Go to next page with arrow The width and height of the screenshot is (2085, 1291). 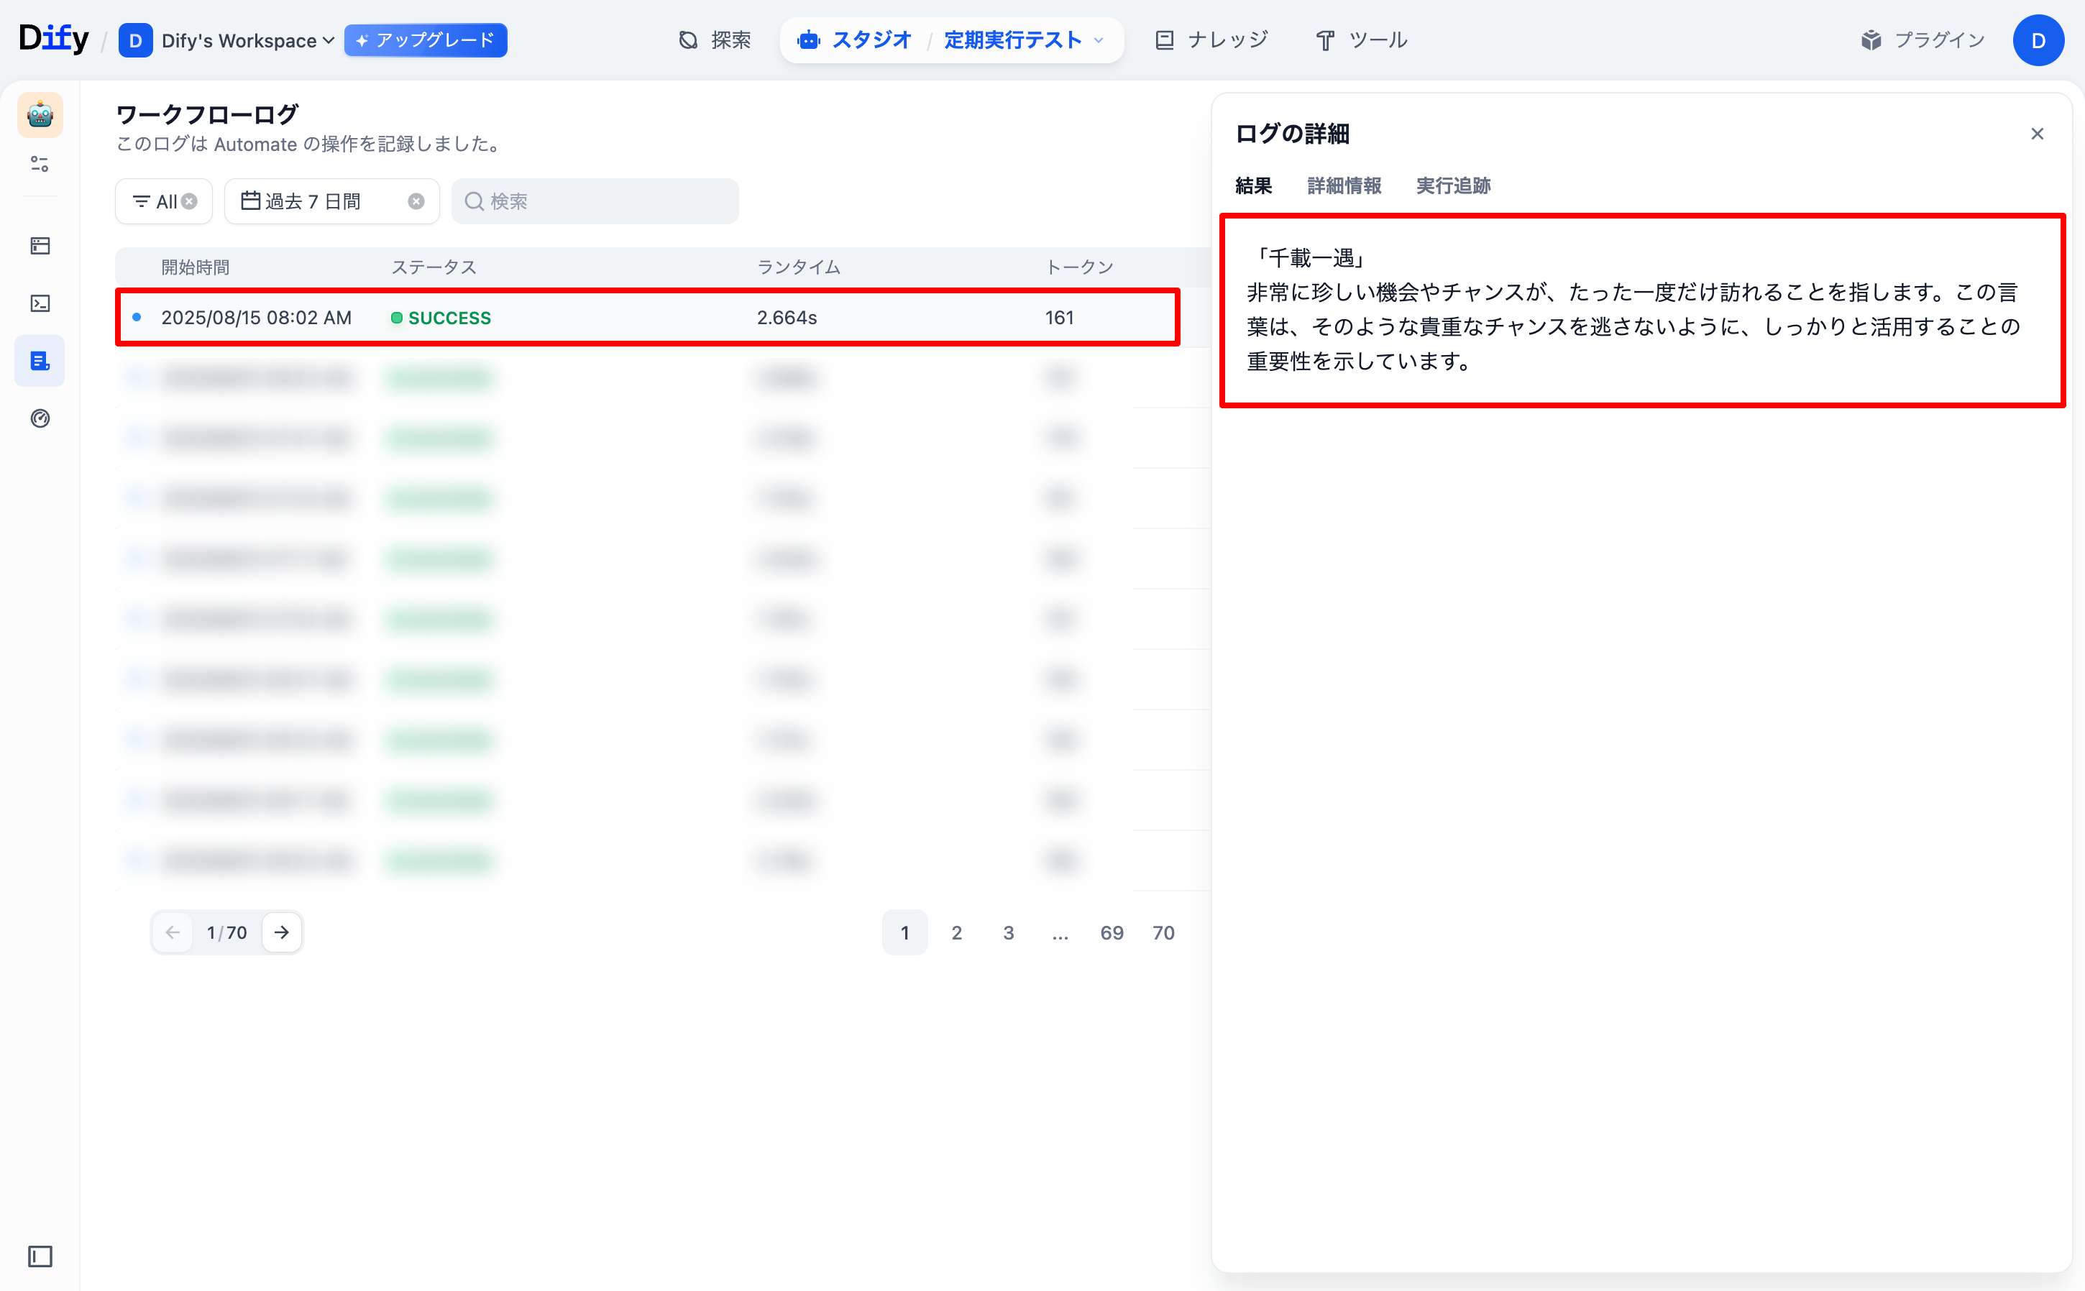pyautogui.click(x=282, y=932)
